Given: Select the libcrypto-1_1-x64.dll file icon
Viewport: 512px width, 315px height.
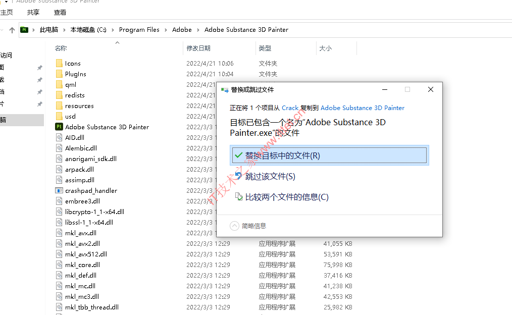Looking at the screenshot, I should tap(59, 212).
